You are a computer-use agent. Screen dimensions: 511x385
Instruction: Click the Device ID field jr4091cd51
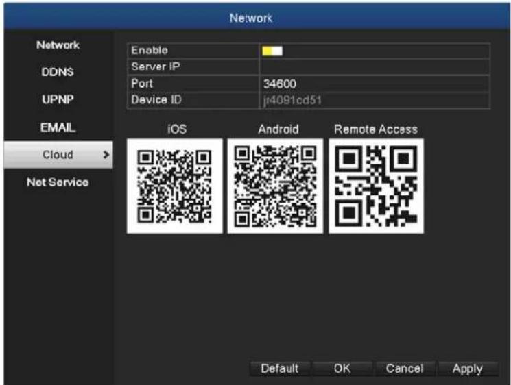coord(375,100)
